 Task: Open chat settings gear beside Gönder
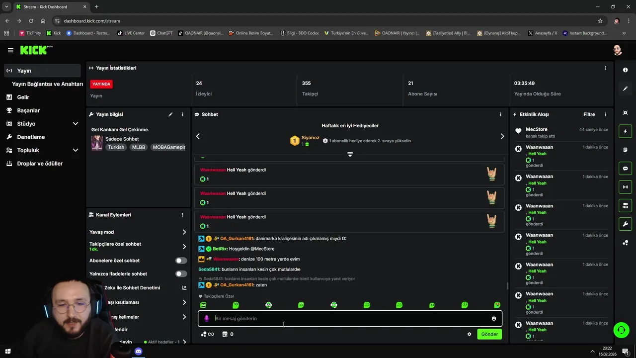click(x=469, y=334)
